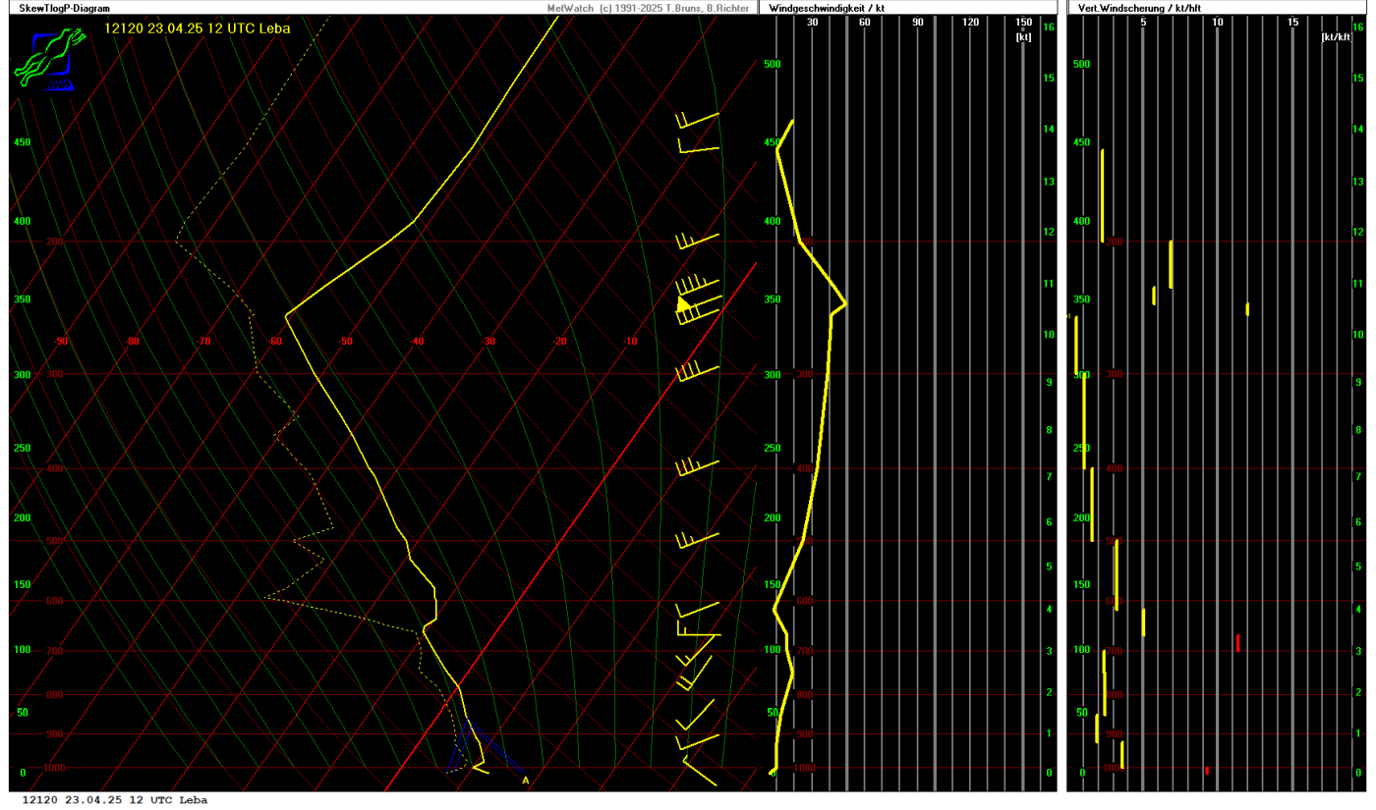1376x810 pixels.
Task: Click the '[kt/hft]' unit label
Action: coord(1336,36)
